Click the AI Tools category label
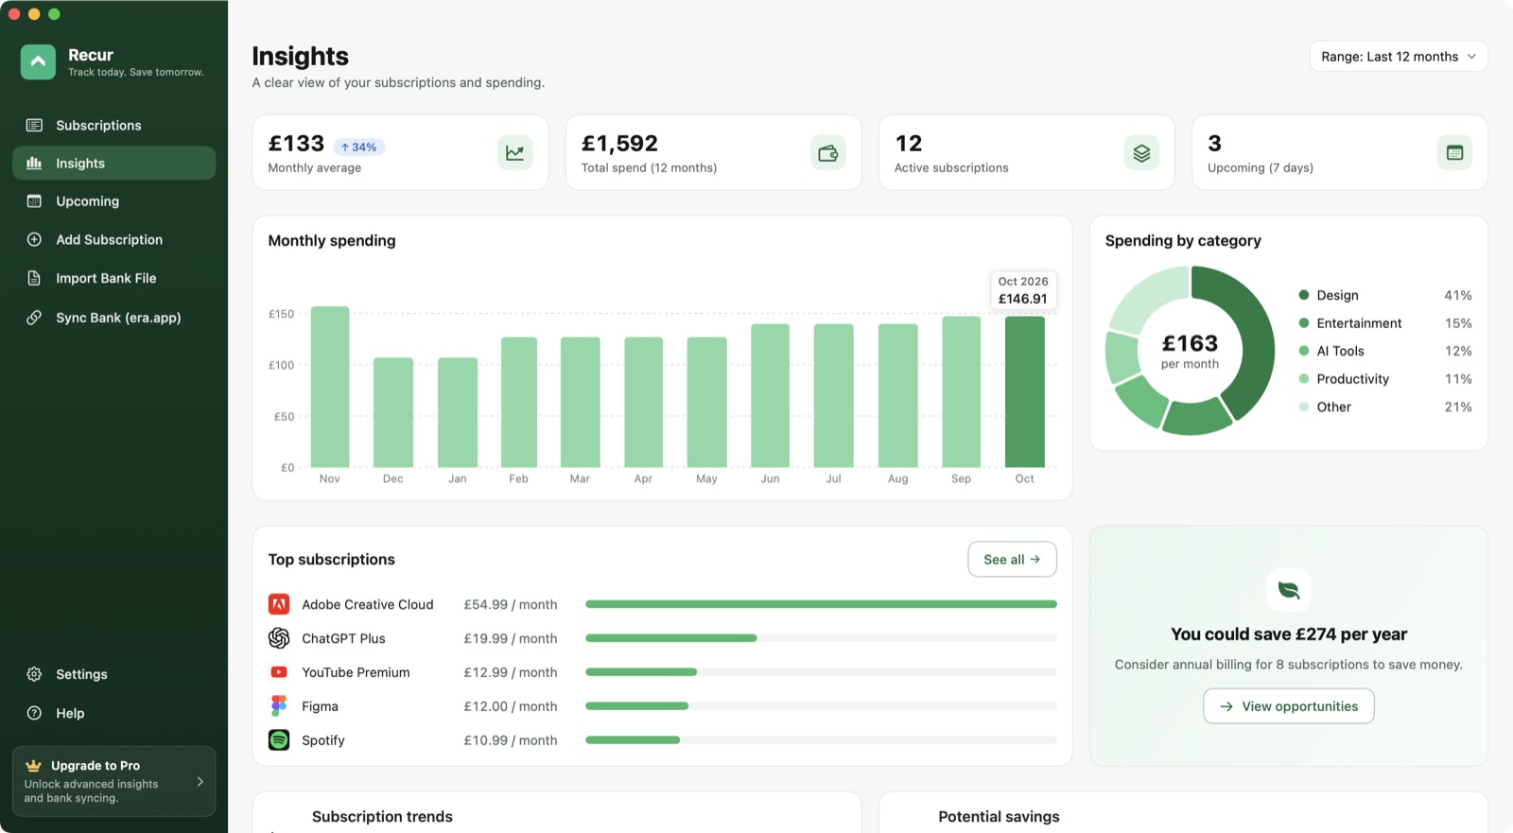The height and width of the screenshot is (833, 1513). (1340, 351)
